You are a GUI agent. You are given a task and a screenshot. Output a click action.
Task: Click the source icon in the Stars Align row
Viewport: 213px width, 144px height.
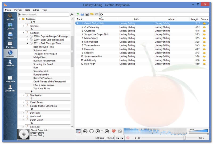pos(204,64)
